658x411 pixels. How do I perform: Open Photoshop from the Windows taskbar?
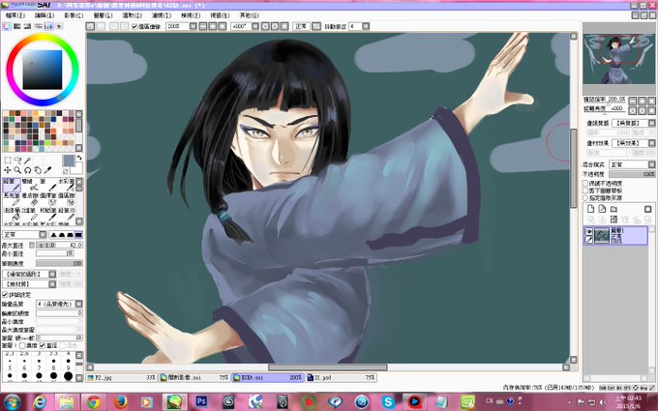pos(201,401)
